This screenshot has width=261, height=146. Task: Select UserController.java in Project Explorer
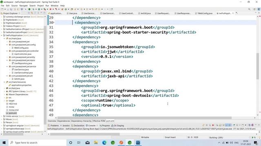[23, 54]
